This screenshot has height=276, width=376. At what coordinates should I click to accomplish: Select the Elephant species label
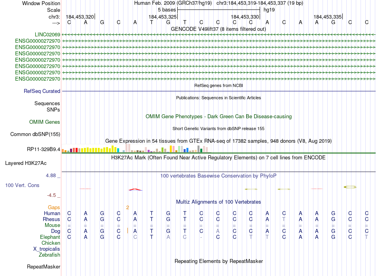click(x=50, y=237)
